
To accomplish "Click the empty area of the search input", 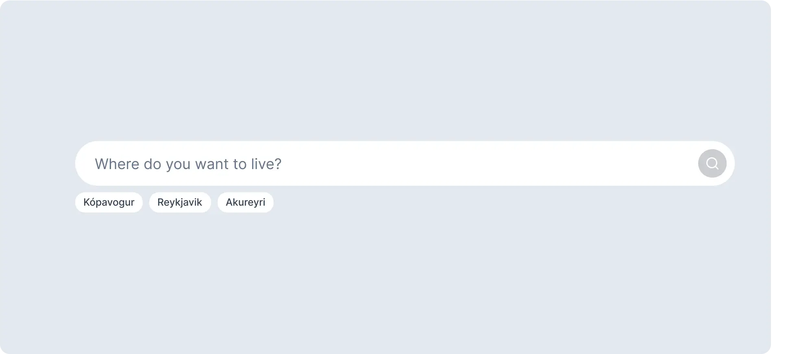I will [488, 163].
